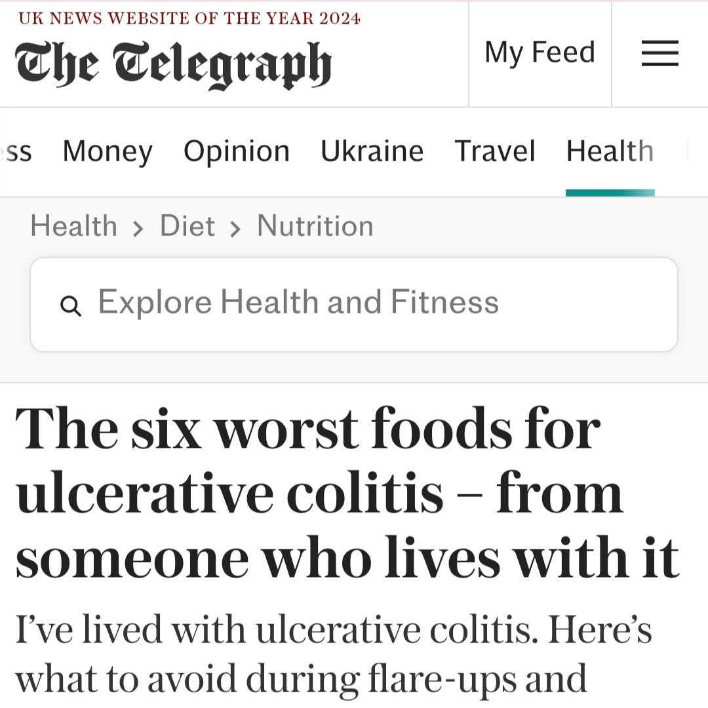
Task: Go to the Nutrition breadcrumb link
Action: click(x=315, y=226)
